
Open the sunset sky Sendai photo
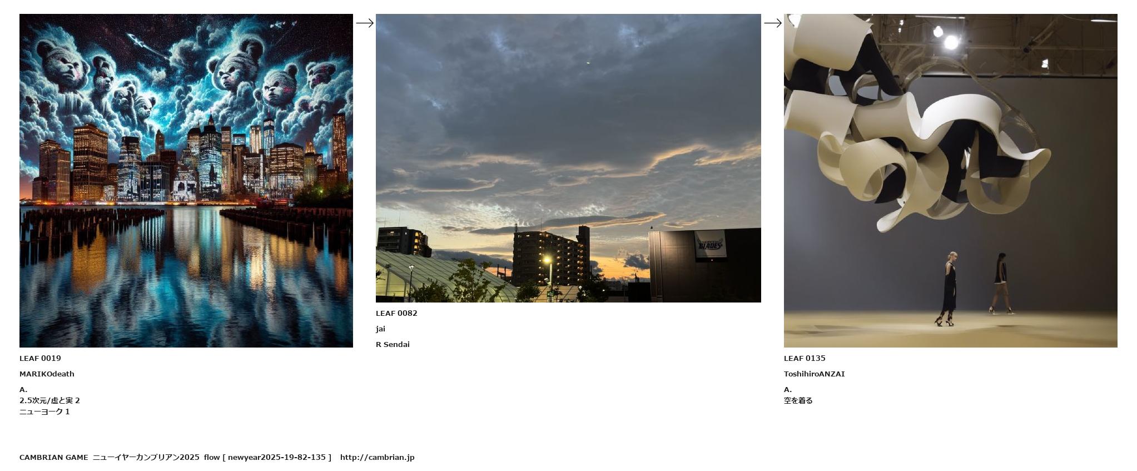568,158
